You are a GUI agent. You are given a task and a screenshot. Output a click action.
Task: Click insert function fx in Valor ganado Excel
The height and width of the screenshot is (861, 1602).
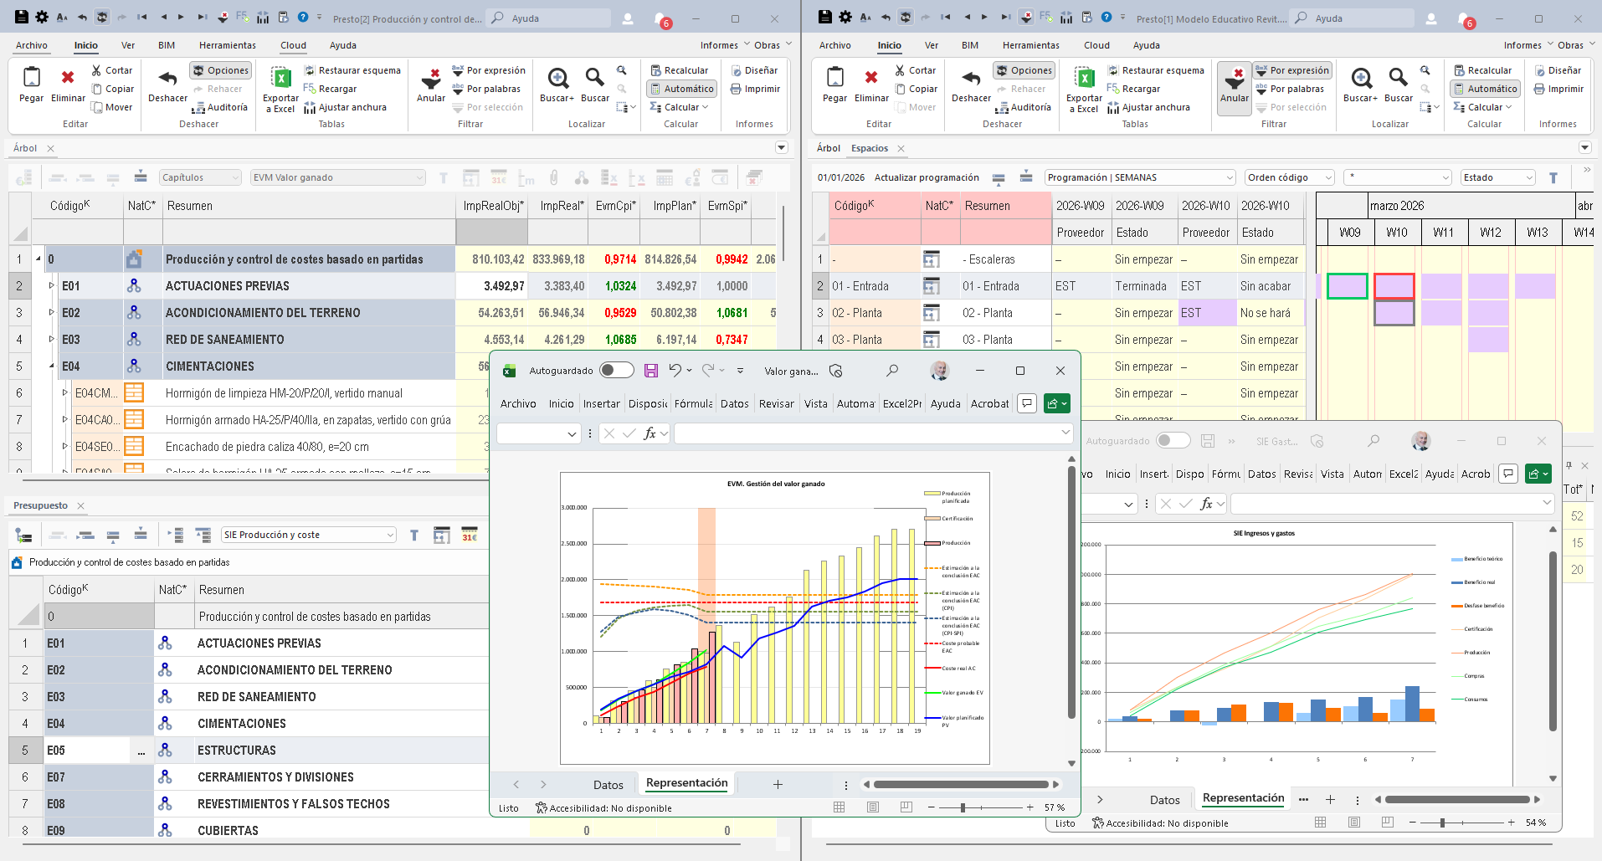click(650, 433)
